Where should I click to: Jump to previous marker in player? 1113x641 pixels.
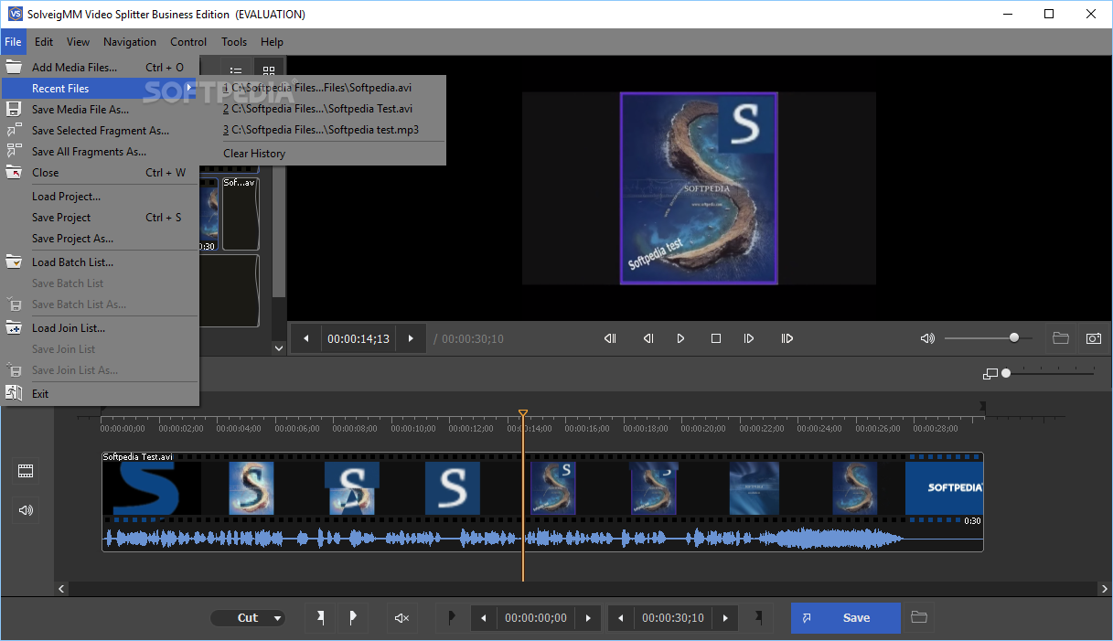point(610,338)
